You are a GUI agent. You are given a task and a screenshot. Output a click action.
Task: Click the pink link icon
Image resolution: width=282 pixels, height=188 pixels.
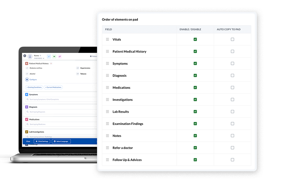pos(60,56)
